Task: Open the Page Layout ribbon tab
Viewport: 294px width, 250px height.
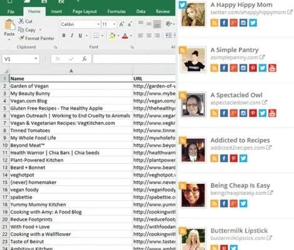Action: [x=84, y=12]
